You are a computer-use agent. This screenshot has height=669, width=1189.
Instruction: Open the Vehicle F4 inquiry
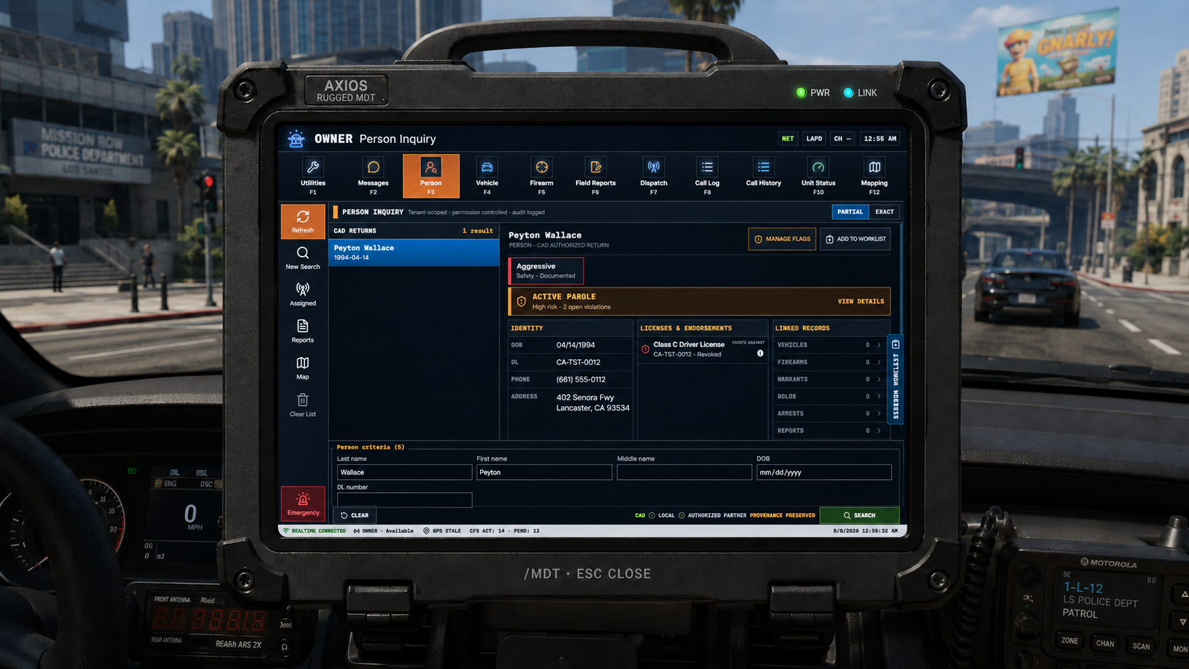[487, 176]
